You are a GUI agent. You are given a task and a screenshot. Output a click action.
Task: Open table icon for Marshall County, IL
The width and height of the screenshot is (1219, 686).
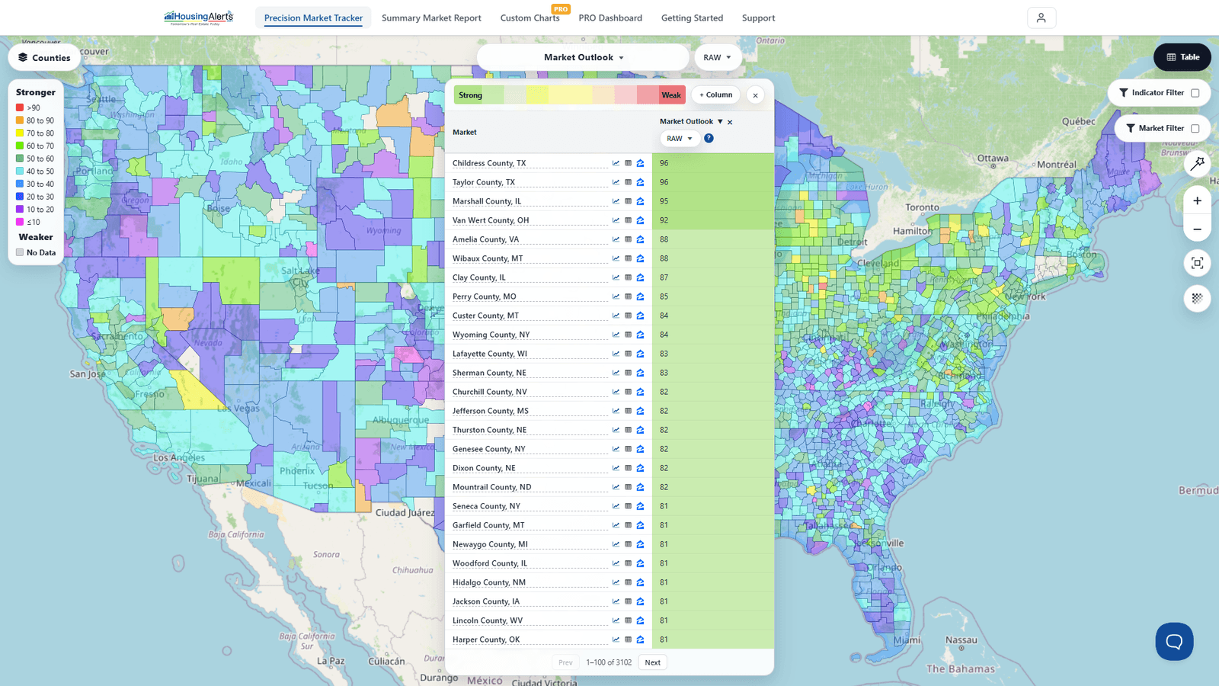click(629, 201)
